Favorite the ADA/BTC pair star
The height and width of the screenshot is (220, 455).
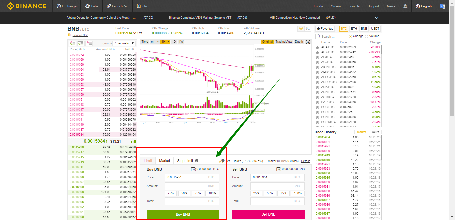(318, 47)
